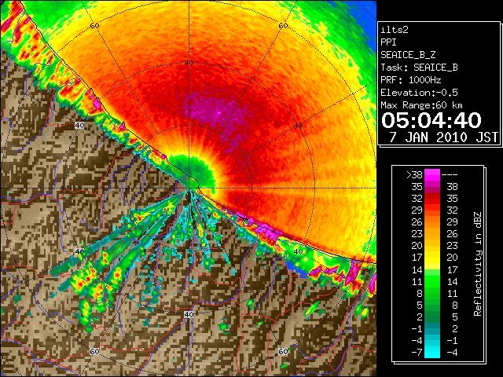Screen dimensions: 503x377
Task: Click the "40" range label due south of radar
Action: [189, 314]
